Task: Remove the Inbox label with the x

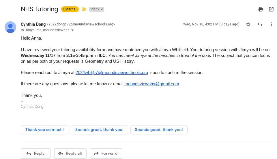Action: [102, 9]
